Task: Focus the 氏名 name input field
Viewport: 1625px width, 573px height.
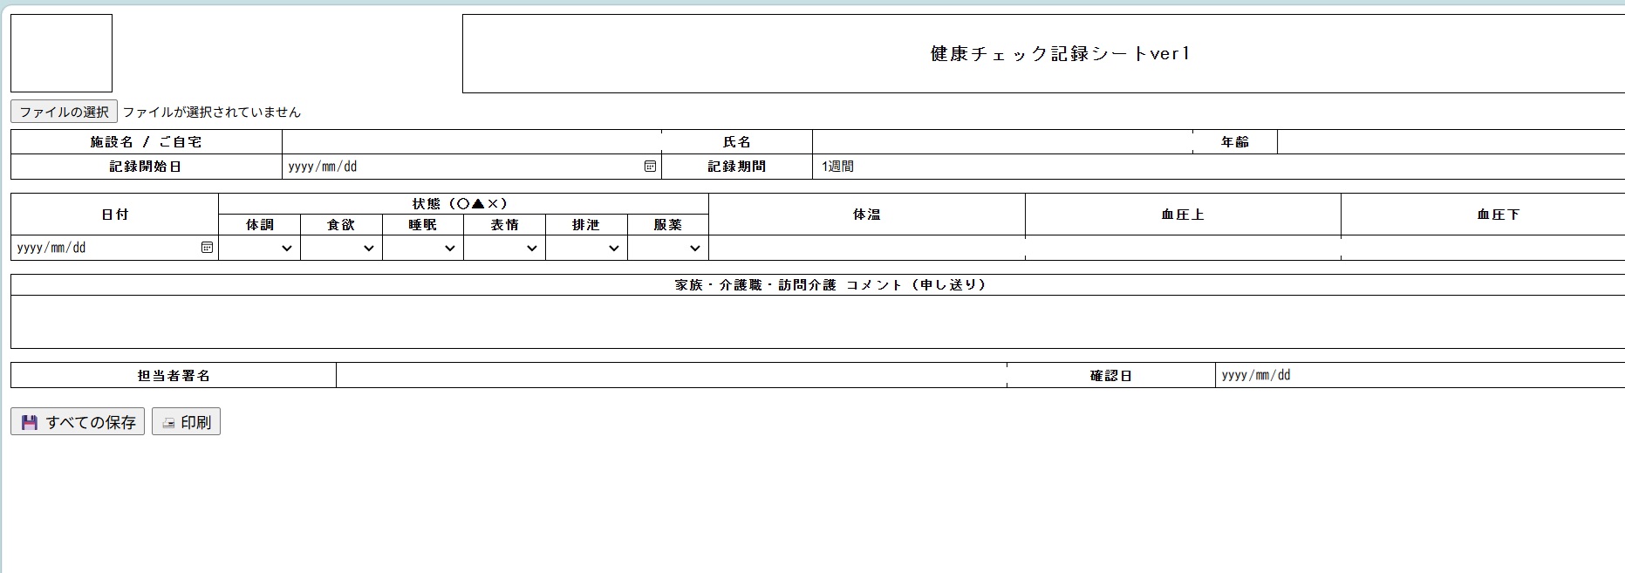Action: coord(1001,142)
